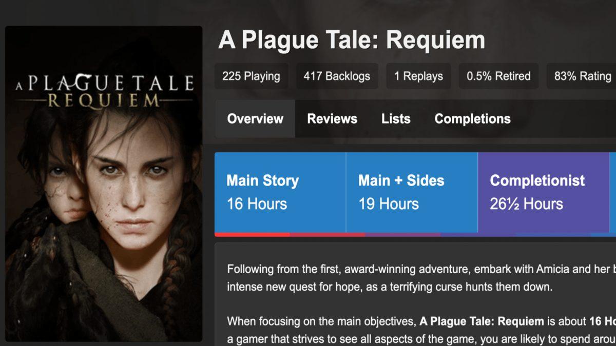Select the Main Story 16 Hours card

(280, 192)
